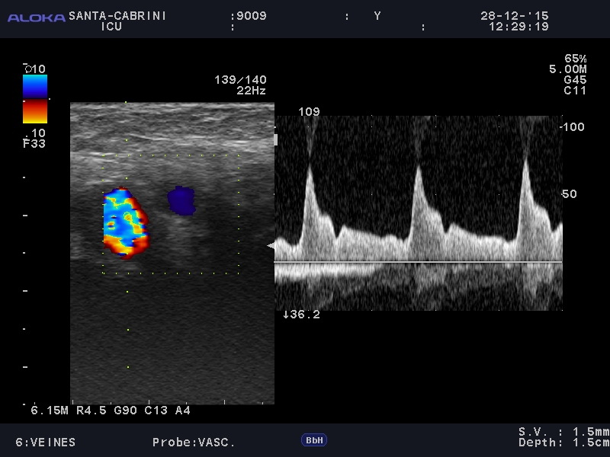Select the solid dark blue flow region

pyautogui.click(x=181, y=200)
